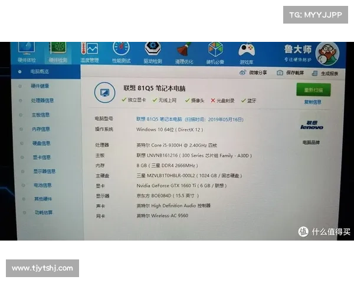Click the GeForce GTX 1660 Ti value

pos(181,186)
